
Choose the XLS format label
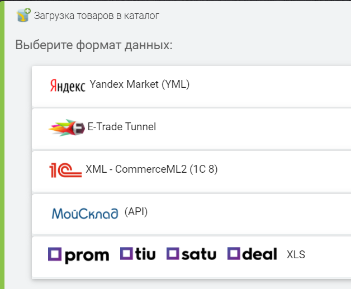[x=296, y=255]
